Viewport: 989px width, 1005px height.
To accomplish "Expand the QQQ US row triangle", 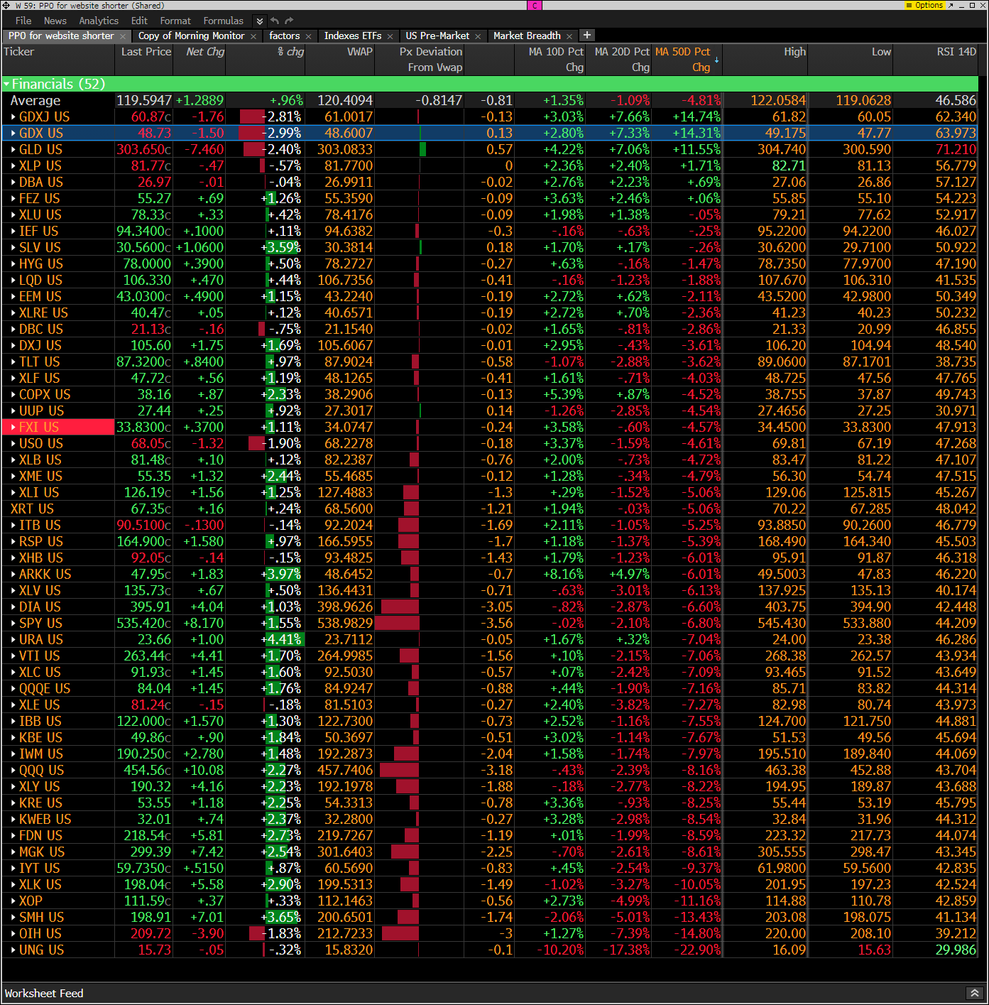I will [x=13, y=771].
